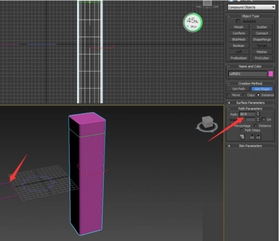Click the Path value input field
This screenshot has width=279, height=241.
pos(247,114)
